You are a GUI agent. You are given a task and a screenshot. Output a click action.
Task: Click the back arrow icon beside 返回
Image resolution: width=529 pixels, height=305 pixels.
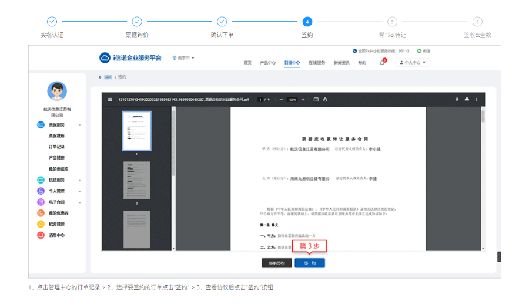point(100,77)
